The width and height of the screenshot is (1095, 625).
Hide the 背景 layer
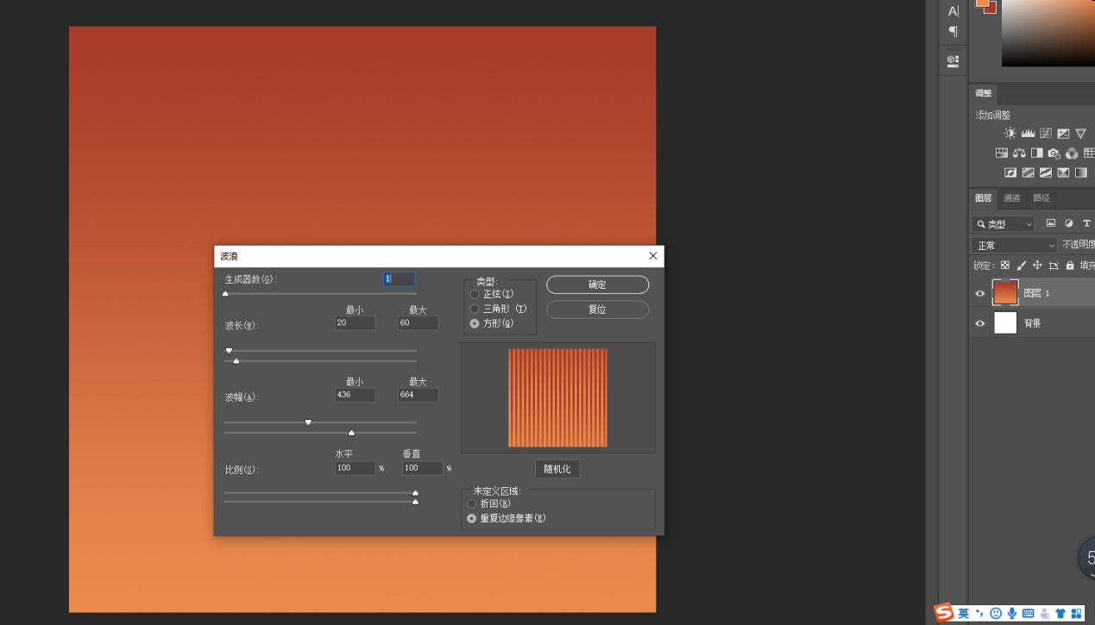pos(979,323)
